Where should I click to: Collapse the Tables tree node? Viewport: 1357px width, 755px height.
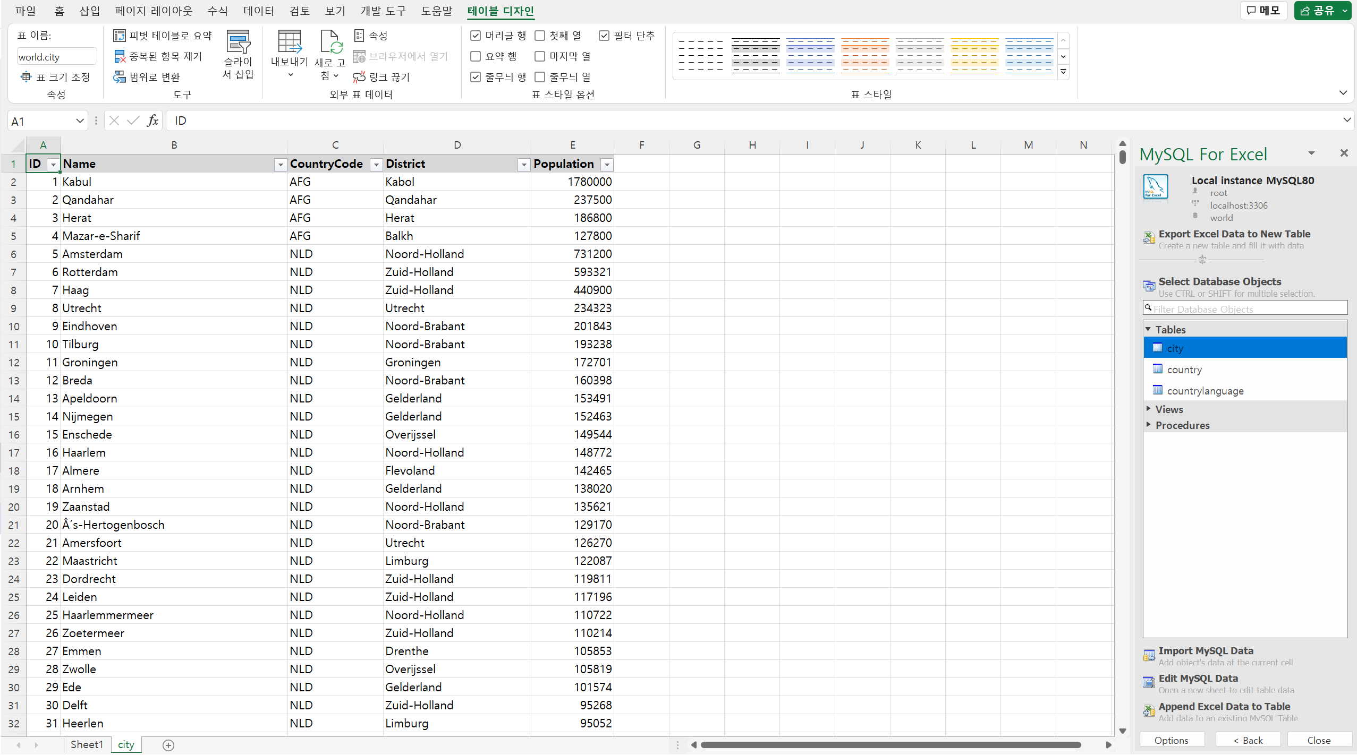[1148, 329]
